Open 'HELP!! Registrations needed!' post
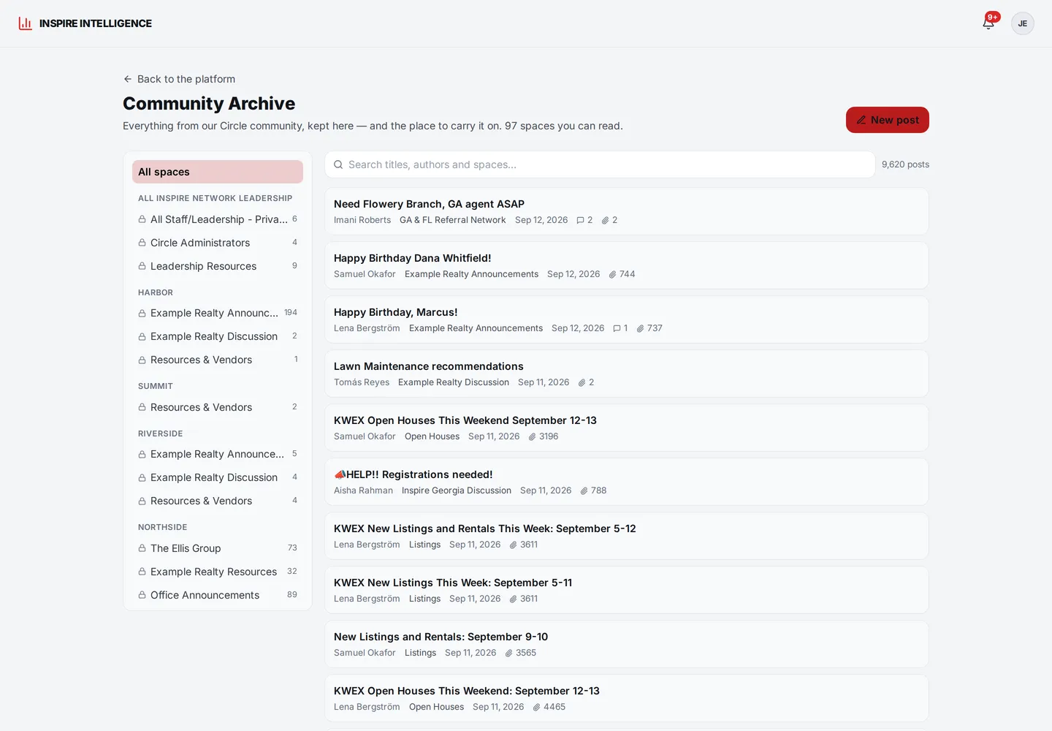 point(627,482)
